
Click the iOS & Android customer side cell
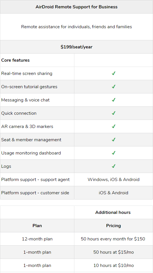pos(114,193)
